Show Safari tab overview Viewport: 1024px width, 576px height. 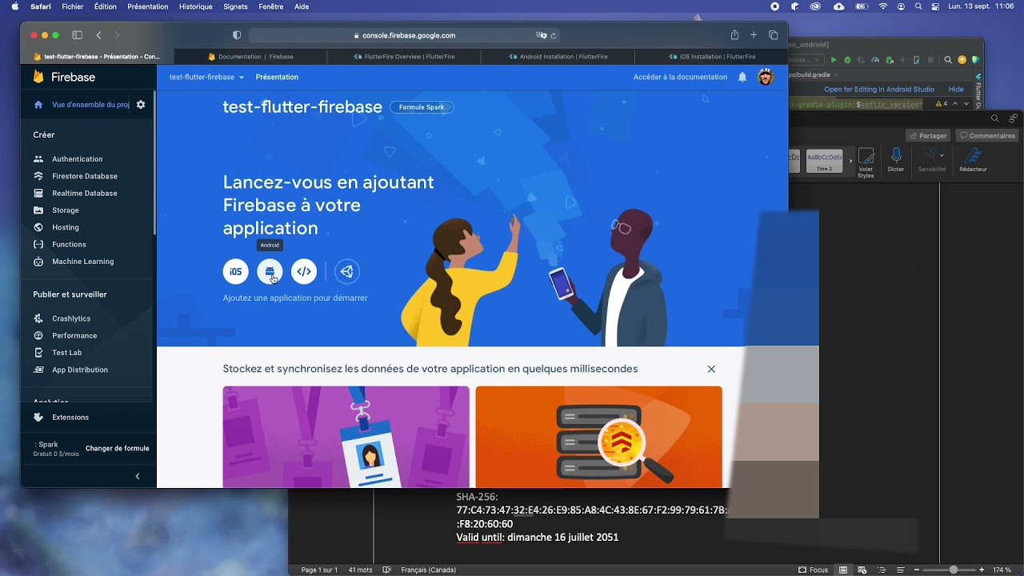click(x=774, y=35)
